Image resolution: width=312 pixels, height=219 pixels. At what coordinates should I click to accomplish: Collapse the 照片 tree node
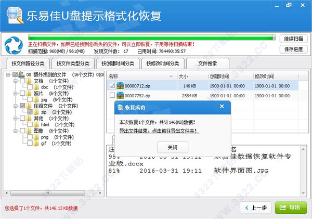(x=15, y=93)
